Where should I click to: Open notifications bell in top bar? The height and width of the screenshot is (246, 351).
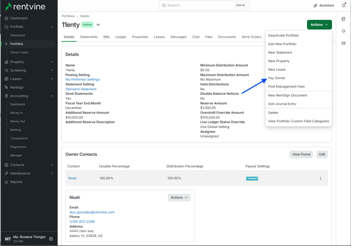pyautogui.click(x=344, y=5)
